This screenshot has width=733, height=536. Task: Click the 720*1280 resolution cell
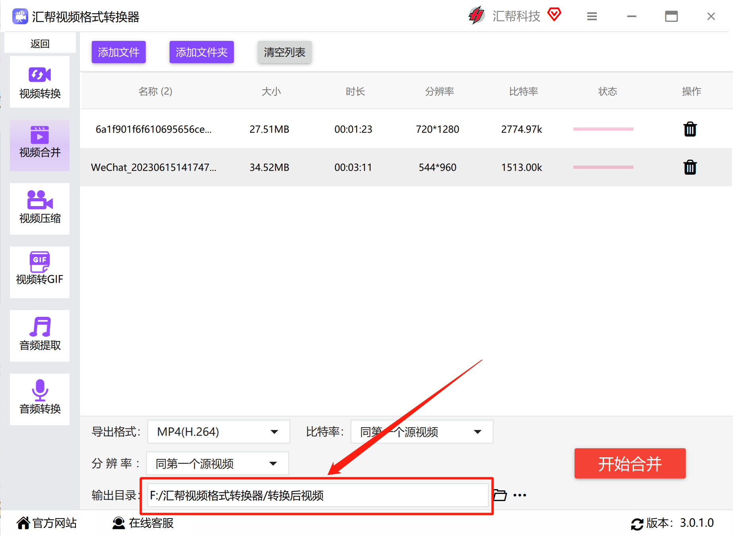[x=438, y=129]
